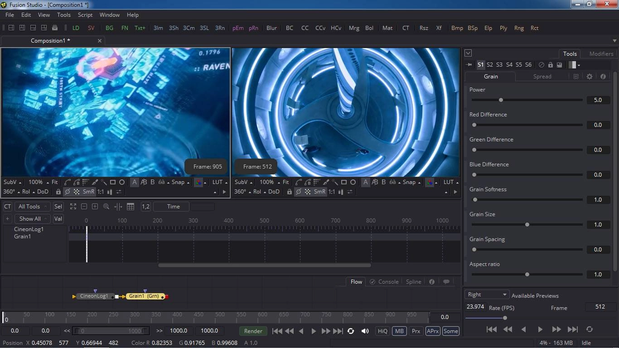Select the magic wand in left viewer toolbar
The height and width of the screenshot is (348, 619).
[104, 182]
